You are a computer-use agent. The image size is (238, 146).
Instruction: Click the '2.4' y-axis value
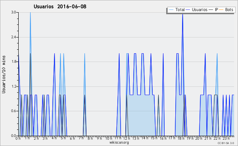click(x=14, y=37)
